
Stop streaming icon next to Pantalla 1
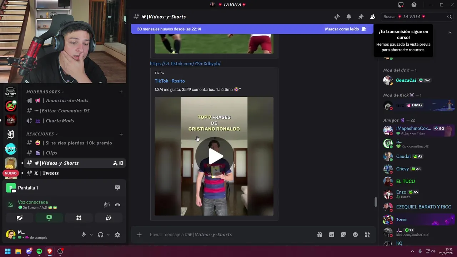(x=117, y=188)
